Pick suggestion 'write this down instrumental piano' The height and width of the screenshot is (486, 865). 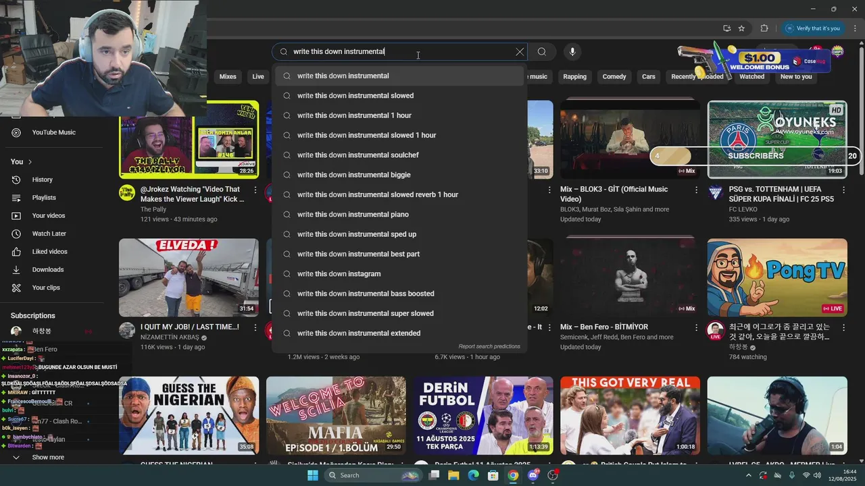click(399, 215)
